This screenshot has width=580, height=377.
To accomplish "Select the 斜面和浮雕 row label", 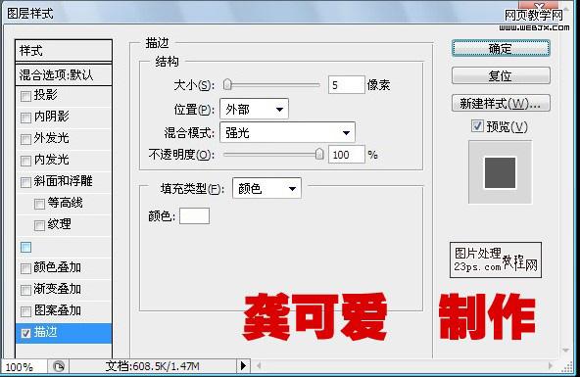I will click(x=63, y=181).
